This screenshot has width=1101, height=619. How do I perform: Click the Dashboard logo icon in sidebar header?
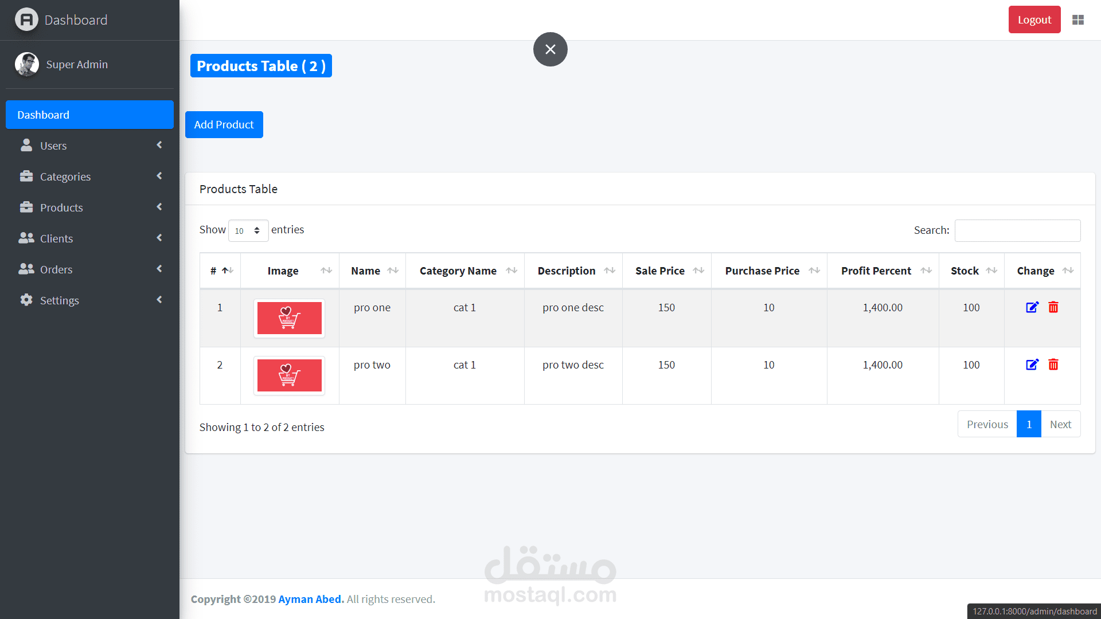[26, 20]
